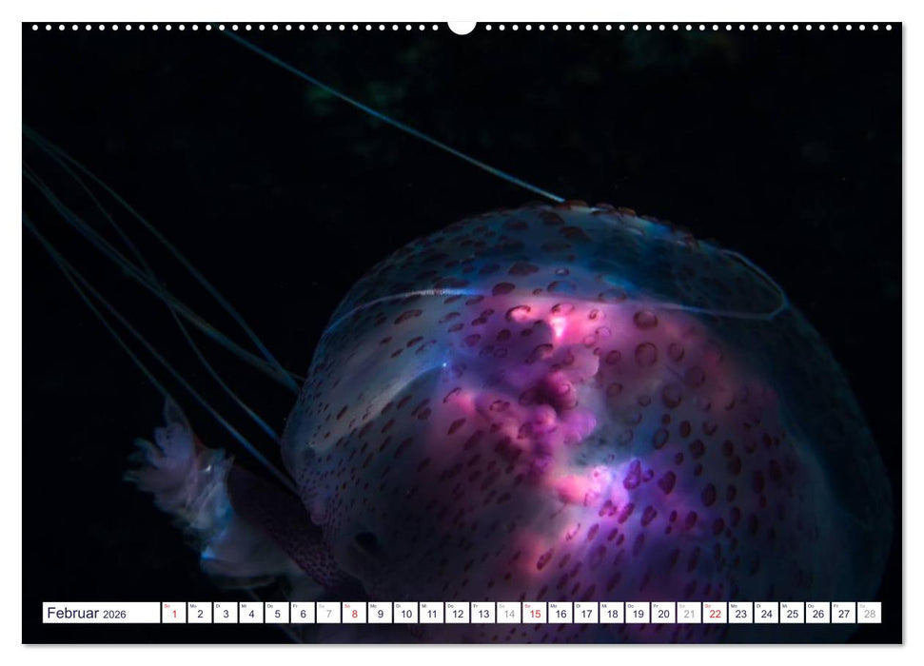This screenshot has width=924, height=666.
Task: Select gray Saturday 21 date cell
Action: [x=689, y=614]
